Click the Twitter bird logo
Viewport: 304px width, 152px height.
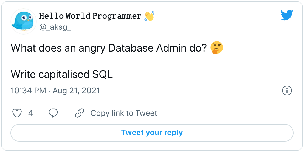tap(287, 15)
